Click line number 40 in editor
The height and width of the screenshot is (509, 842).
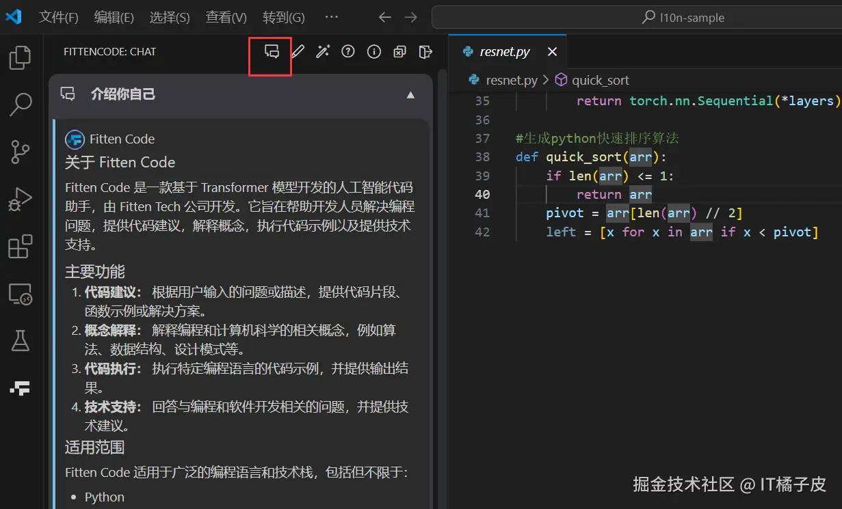(x=482, y=195)
